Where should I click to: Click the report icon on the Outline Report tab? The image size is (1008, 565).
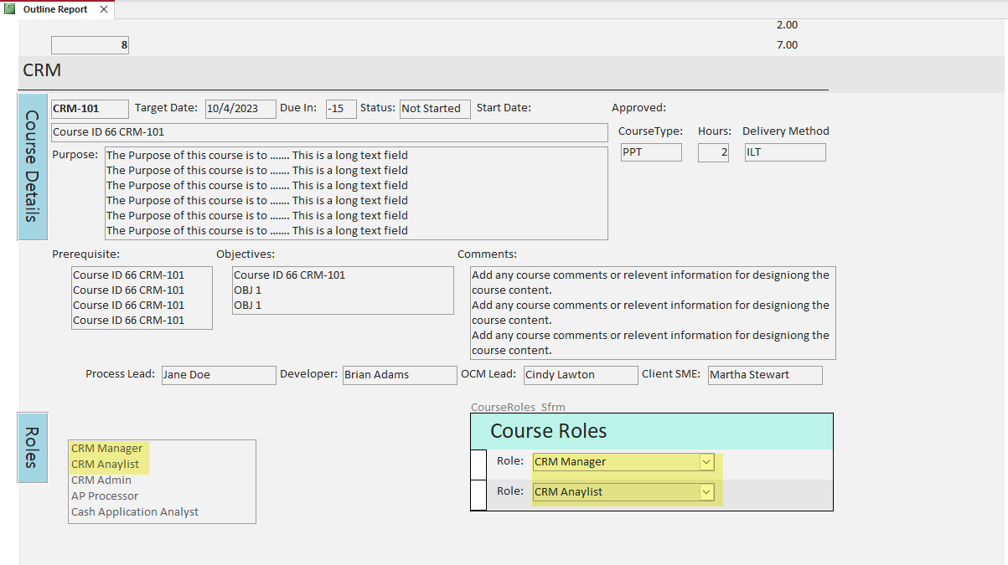pos(10,9)
